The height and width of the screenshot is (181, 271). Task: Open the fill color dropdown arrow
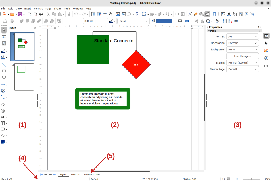[x=174, y=21]
